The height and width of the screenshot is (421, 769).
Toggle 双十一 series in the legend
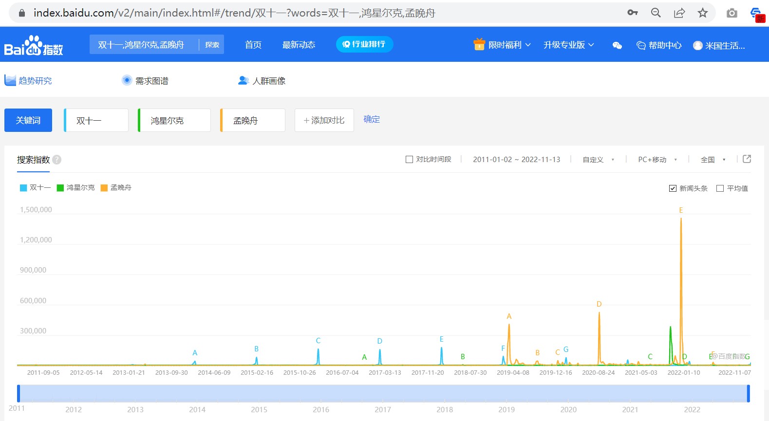[x=35, y=188]
